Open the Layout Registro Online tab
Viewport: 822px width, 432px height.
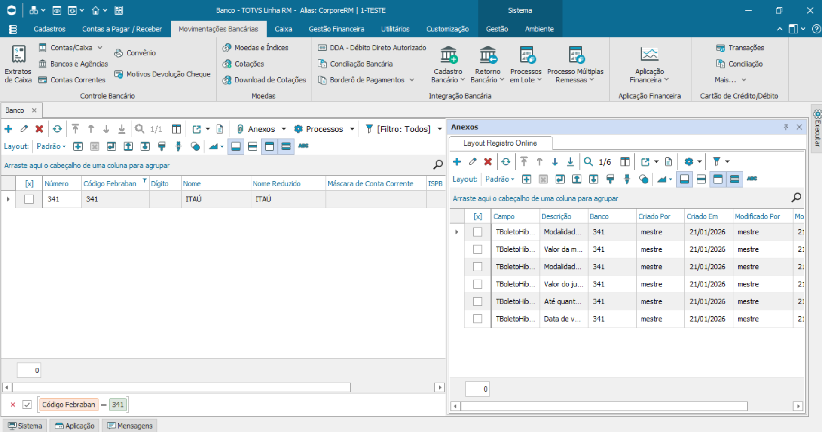500,143
